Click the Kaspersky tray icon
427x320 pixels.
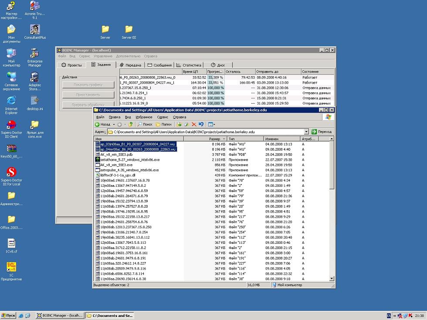pos(410,315)
